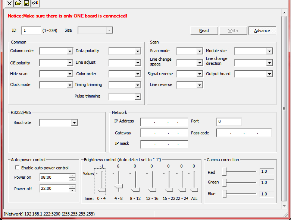This screenshot has width=291, height=220.
Task: Click the X close toolbar icon
Action: [x=9, y=3]
